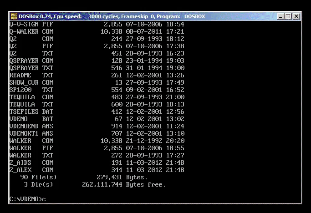The height and width of the screenshot is (213, 311).
Task: Select the SP1200 TXT file name
Action: 31,90
